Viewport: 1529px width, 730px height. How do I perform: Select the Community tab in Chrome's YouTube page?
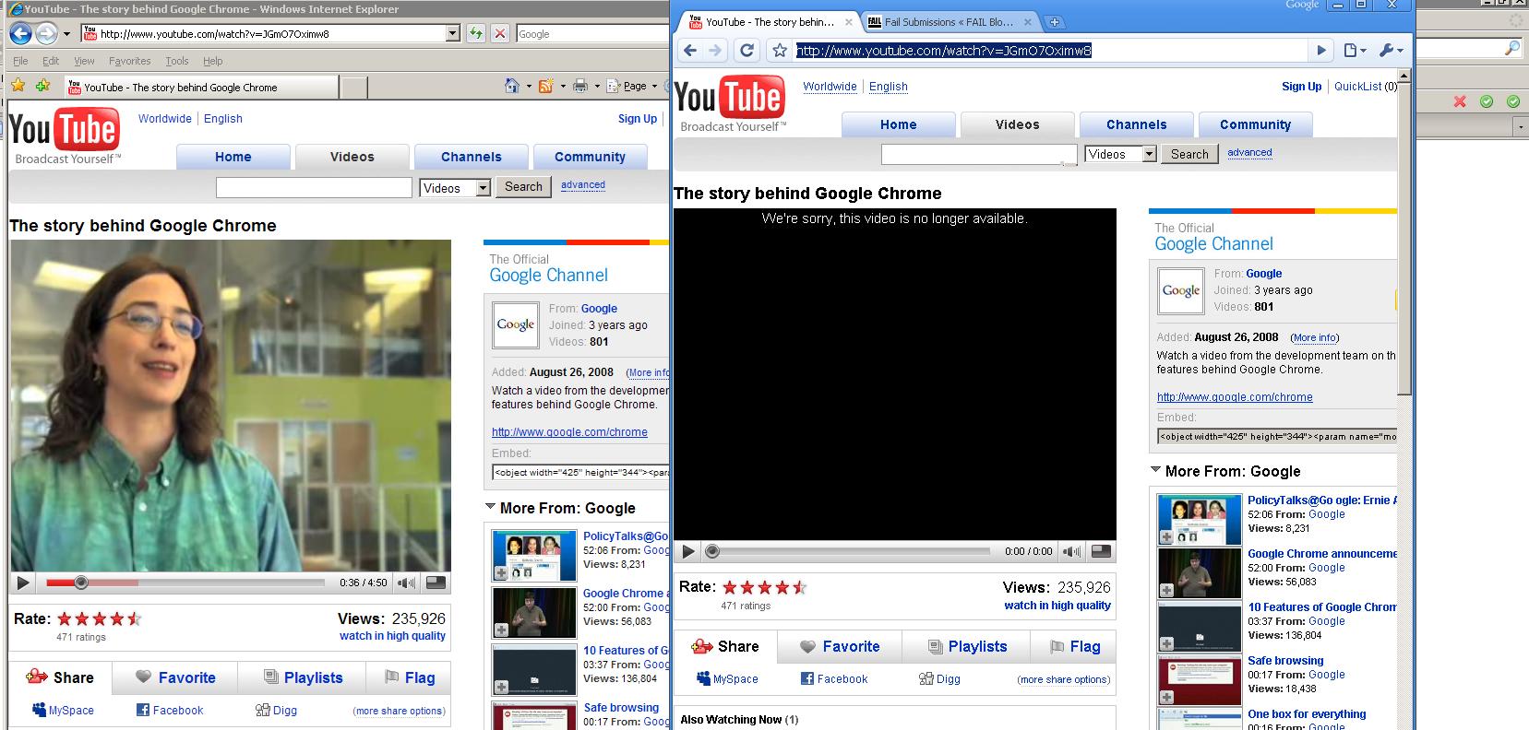pos(1255,124)
